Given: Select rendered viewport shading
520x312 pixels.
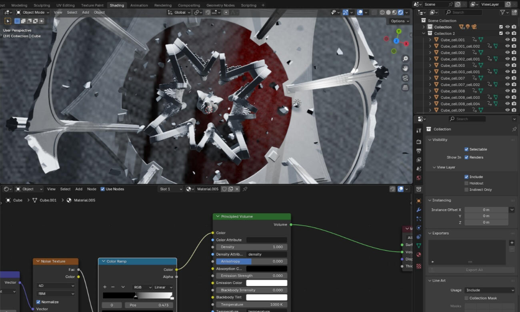Looking at the screenshot, I should click(400, 12).
